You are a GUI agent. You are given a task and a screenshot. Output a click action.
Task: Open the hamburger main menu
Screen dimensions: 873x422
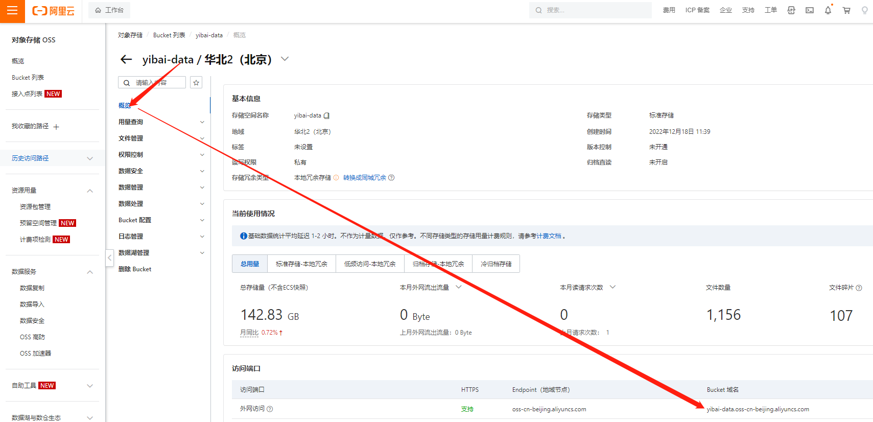point(12,11)
